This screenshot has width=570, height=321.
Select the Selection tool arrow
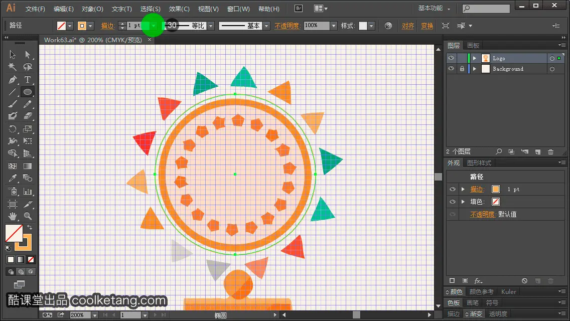tap(13, 55)
